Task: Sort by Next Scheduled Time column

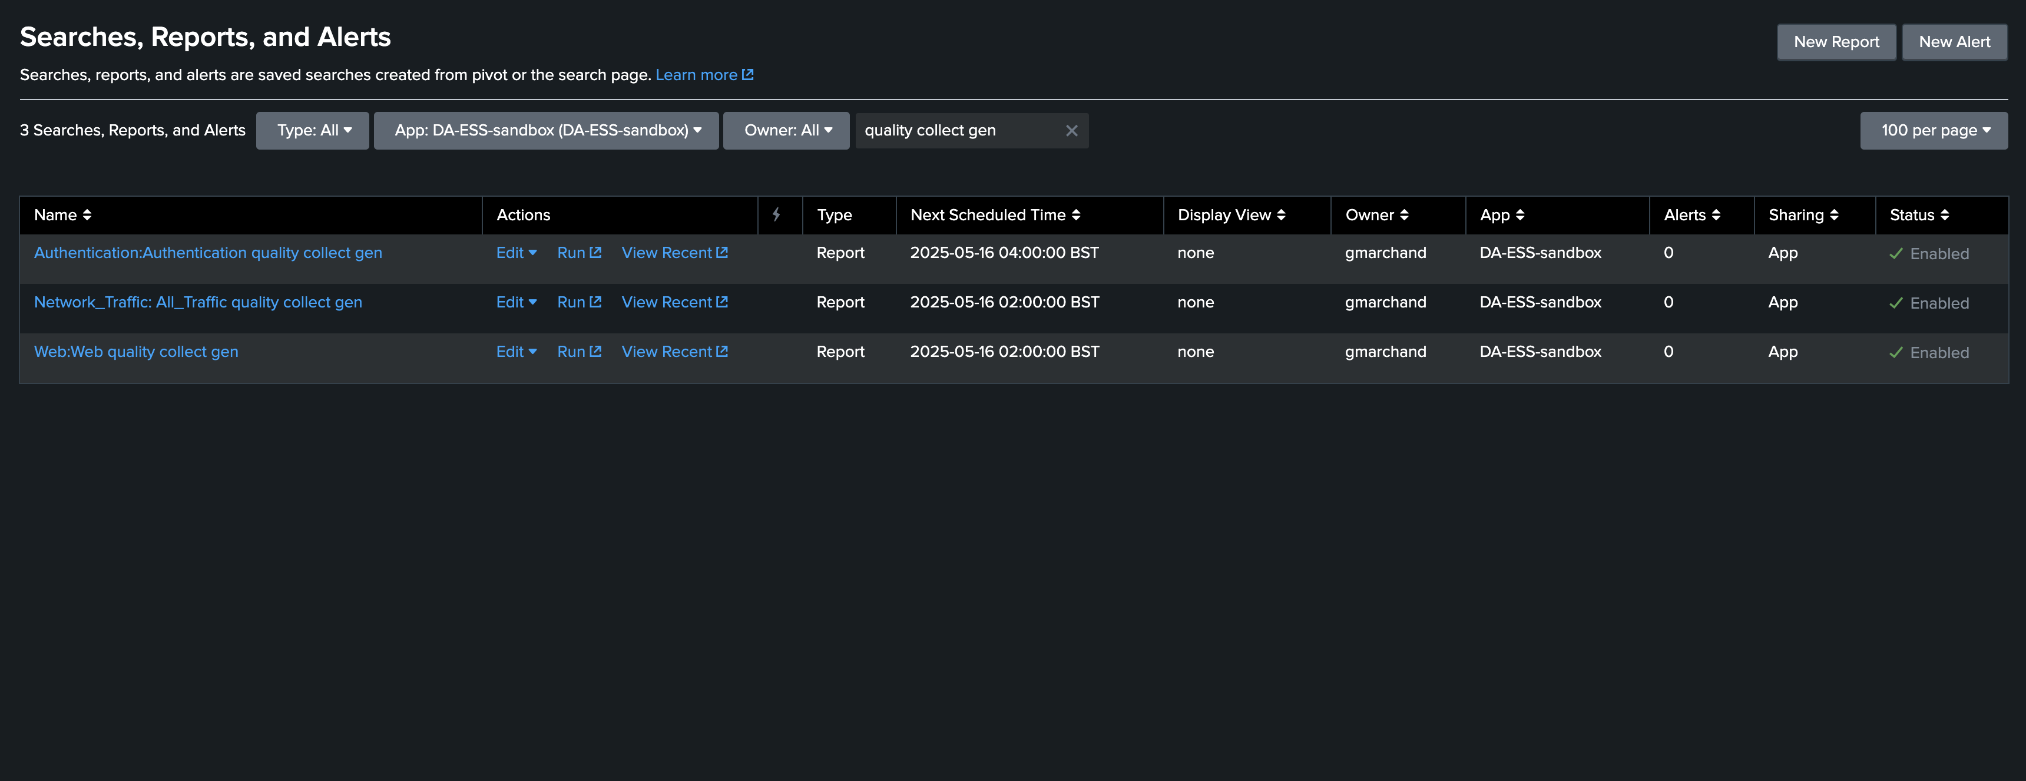Action: [995, 216]
